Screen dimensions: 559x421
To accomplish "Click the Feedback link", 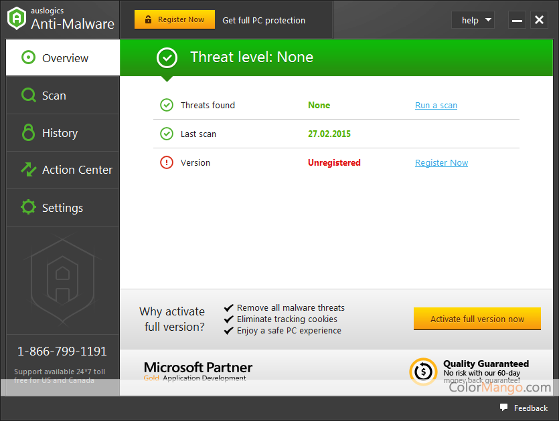I will 530,408.
